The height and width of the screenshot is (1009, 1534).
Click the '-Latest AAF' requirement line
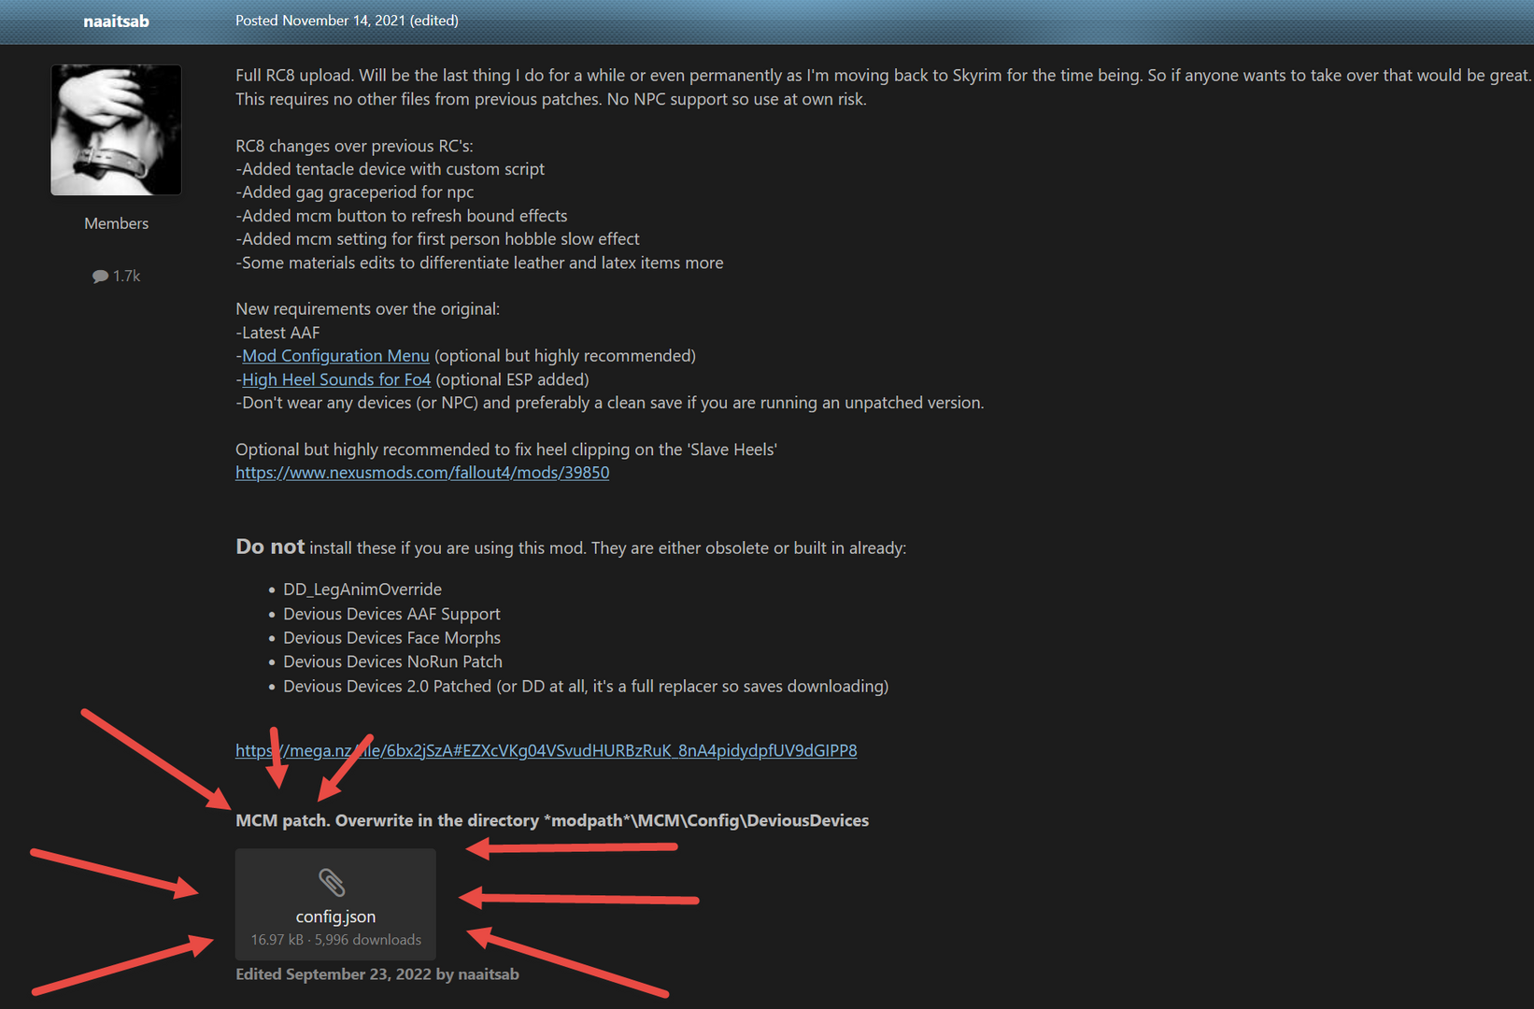(x=277, y=333)
